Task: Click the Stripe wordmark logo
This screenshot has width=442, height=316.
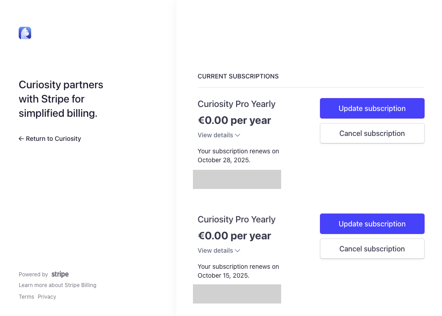Action: click(60, 274)
